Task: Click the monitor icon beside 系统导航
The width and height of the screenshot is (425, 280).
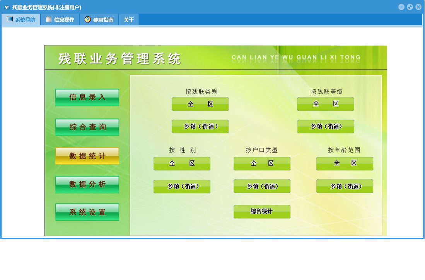Action: point(10,19)
